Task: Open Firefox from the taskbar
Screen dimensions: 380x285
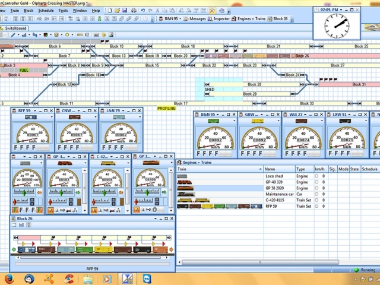Action: pyautogui.click(x=9, y=279)
